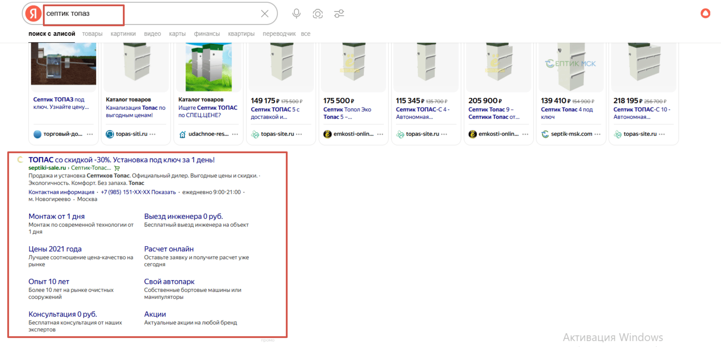Open 'Расчет онлайн' sitelink
Screen dimensions: 721x347
pos(169,249)
